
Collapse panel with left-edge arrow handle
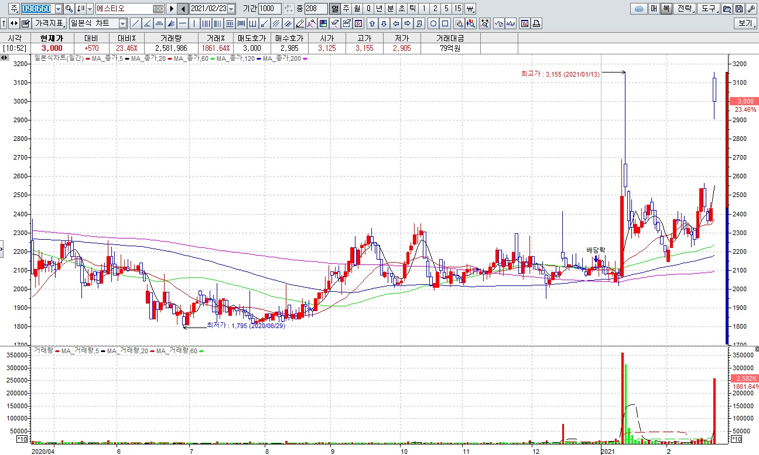point(2,250)
